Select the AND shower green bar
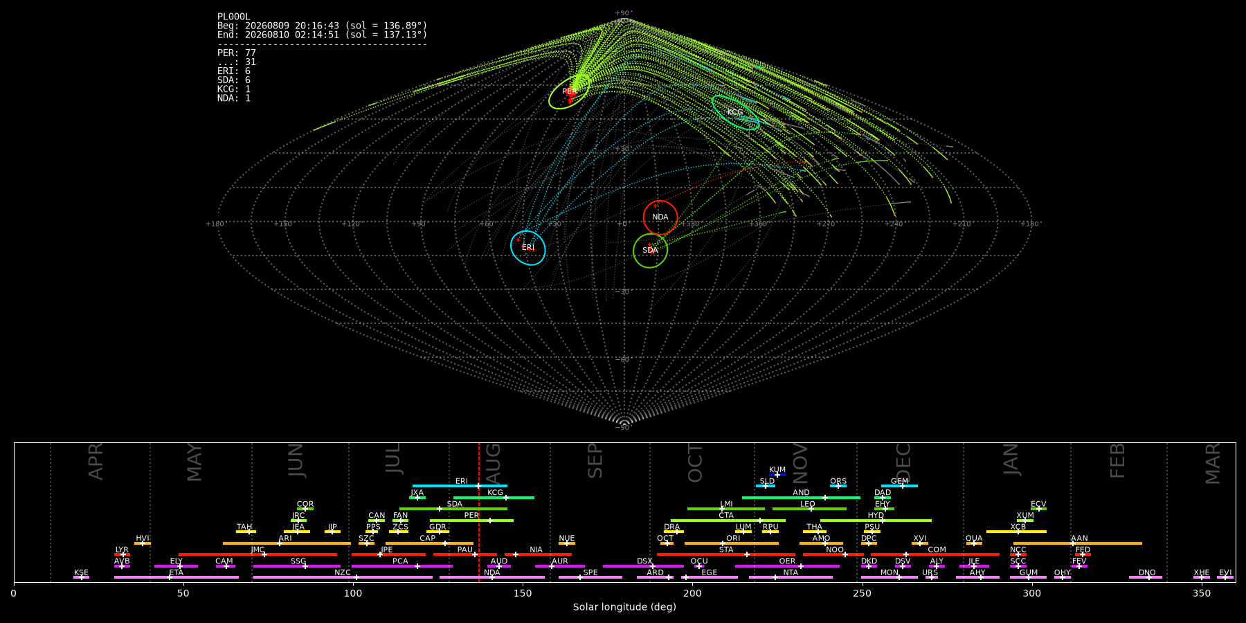 [x=801, y=498]
